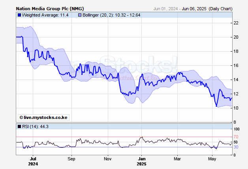The image size is (248, 169).
Task: Click the Jul 2024 x-axis label
Action: [x=33, y=161]
